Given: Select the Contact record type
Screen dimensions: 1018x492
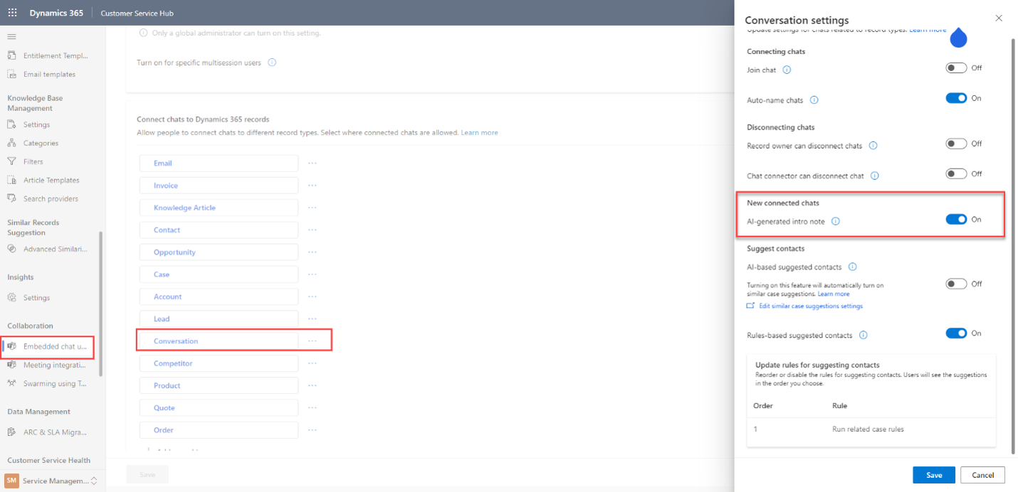Looking at the screenshot, I should click(x=219, y=230).
